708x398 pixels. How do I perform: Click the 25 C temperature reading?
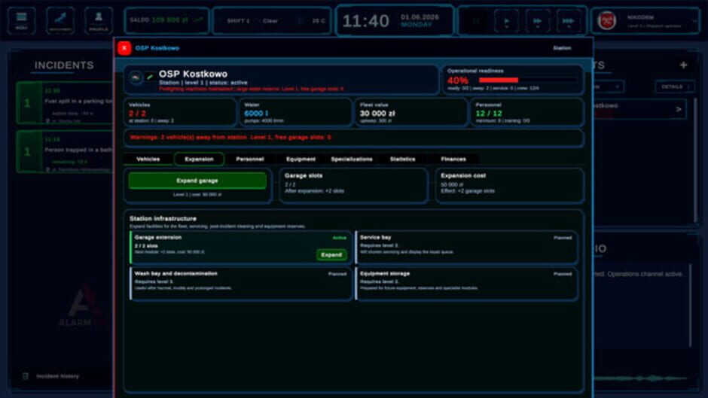pyautogui.click(x=319, y=21)
